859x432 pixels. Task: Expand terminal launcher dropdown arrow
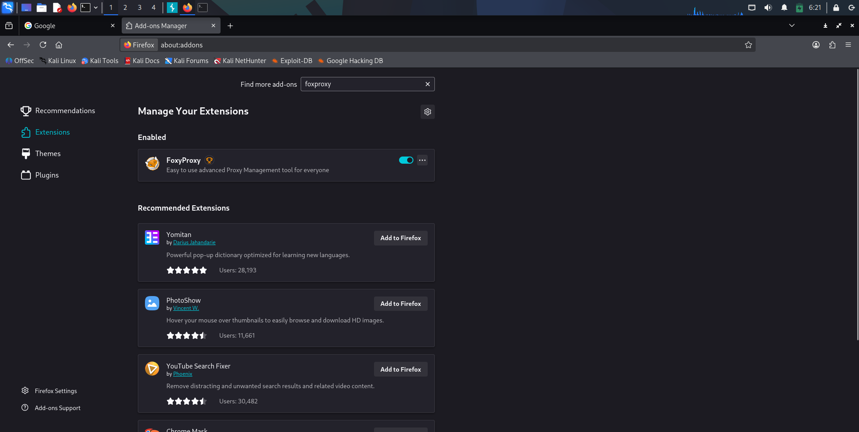point(96,8)
